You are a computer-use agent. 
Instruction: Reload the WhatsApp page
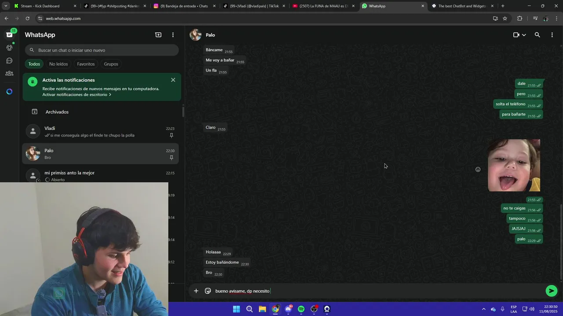click(x=27, y=18)
